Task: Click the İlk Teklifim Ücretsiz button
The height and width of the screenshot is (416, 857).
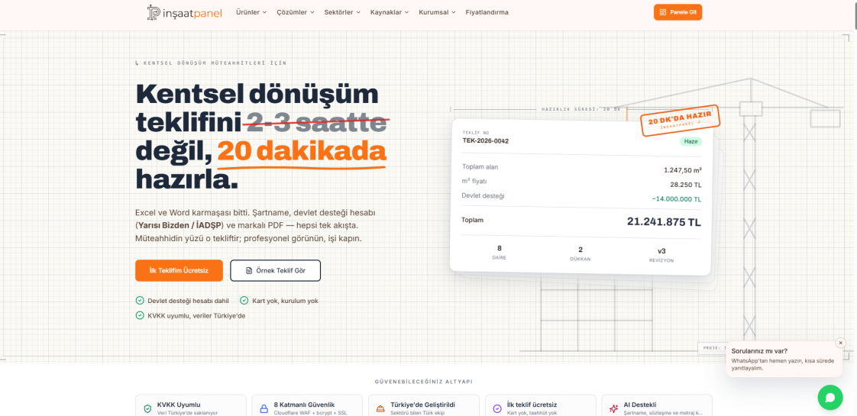Action: 179,270
